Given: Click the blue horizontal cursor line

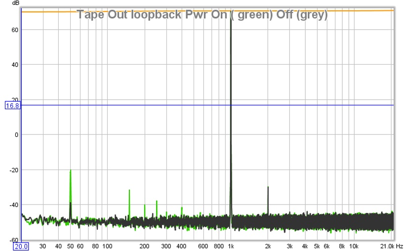Looking at the screenshot, I should 207,105.
